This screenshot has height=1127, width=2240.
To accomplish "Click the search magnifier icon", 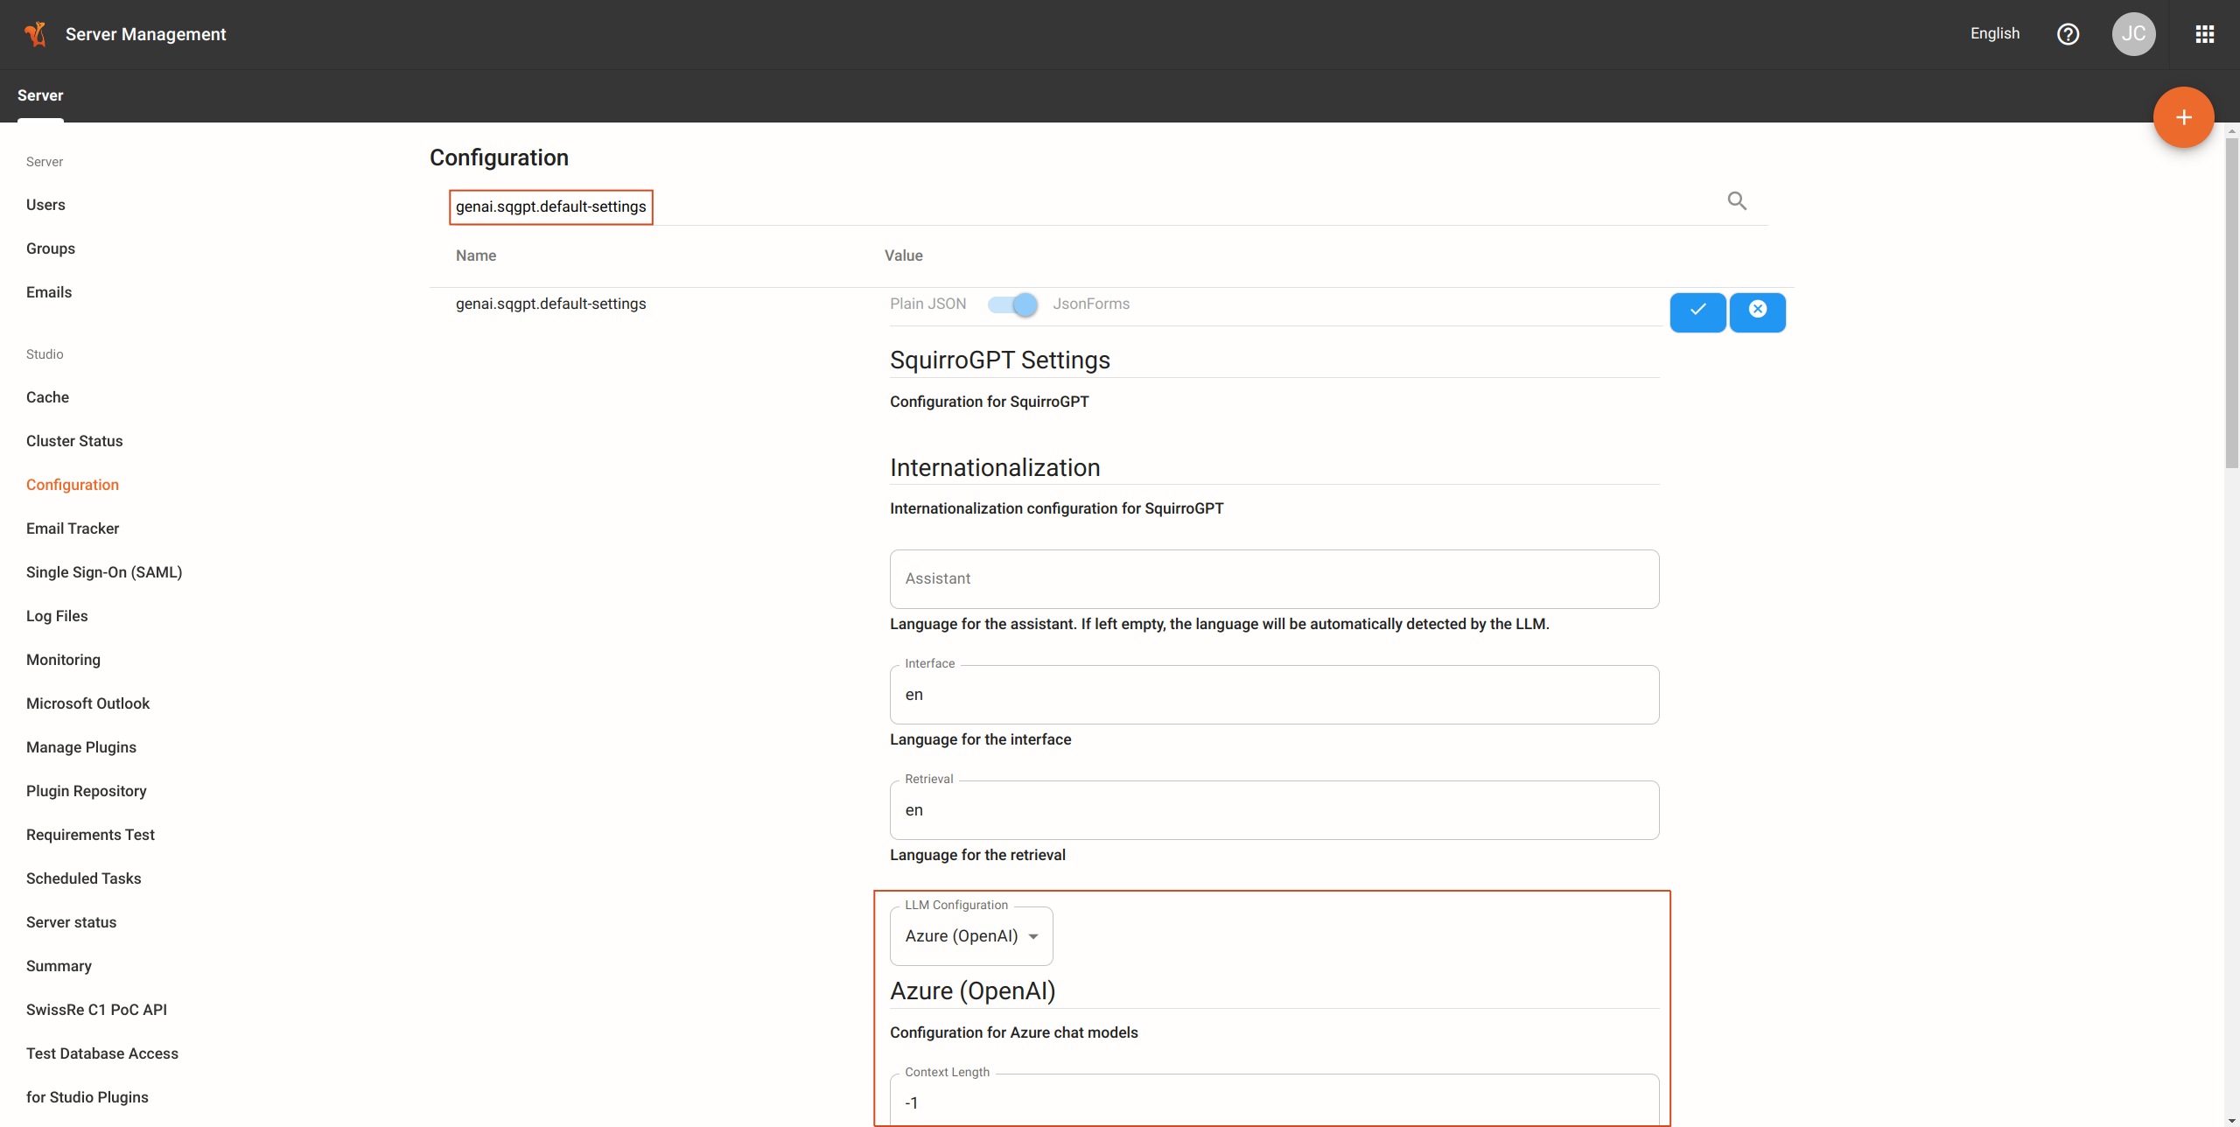I will tap(1737, 201).
